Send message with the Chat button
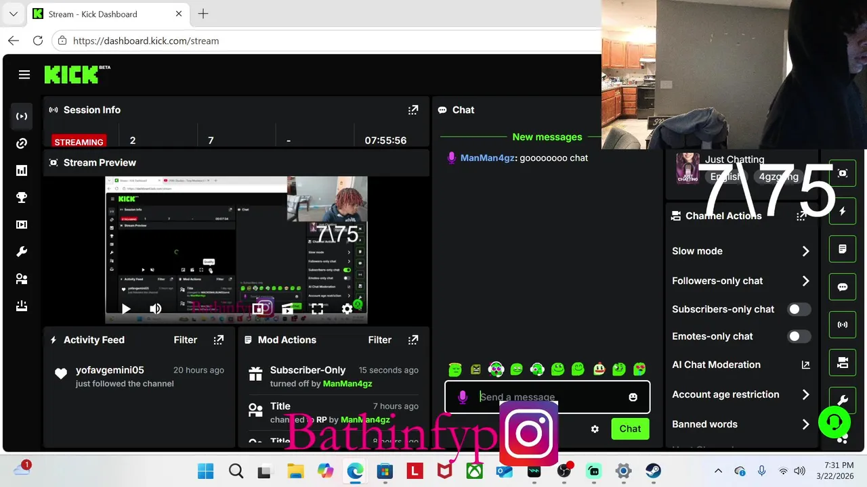The height and width of the screenshot is (487, 867). [630, 429]
